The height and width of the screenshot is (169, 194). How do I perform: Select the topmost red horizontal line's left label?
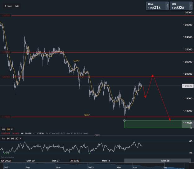(x=6, y=16)
